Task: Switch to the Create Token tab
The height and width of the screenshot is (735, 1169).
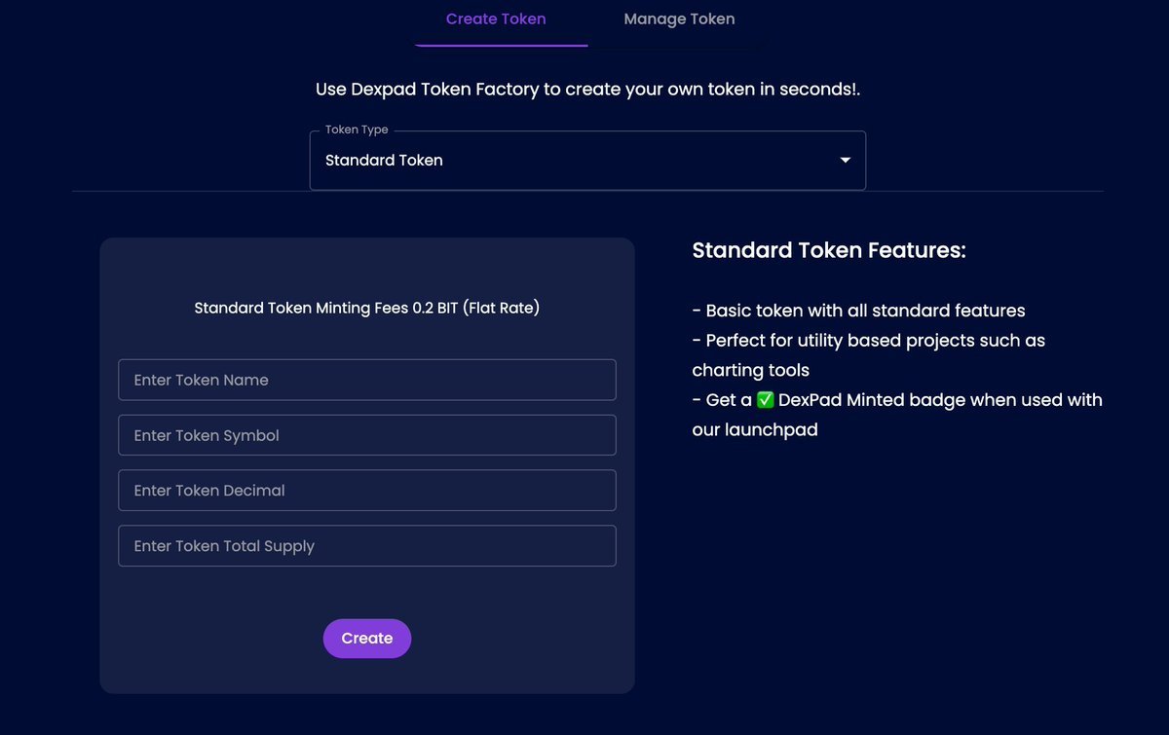Action: [496, 19]
